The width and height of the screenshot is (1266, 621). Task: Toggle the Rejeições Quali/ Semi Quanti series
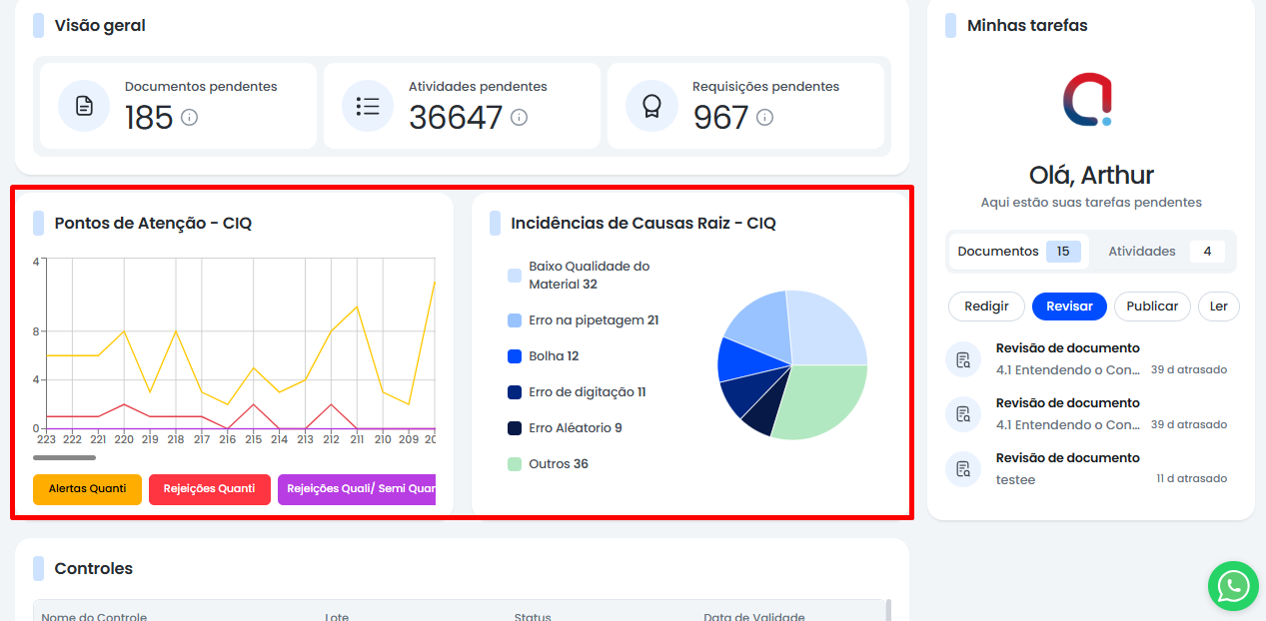(x=358, y=489)
